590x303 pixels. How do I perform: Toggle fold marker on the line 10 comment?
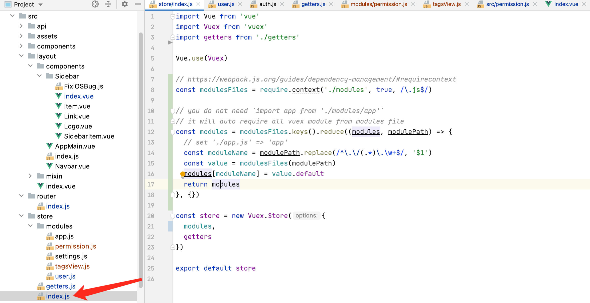pos(173,111)
